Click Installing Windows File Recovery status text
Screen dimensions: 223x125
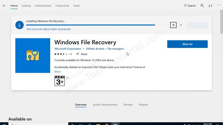pos(46,21)
